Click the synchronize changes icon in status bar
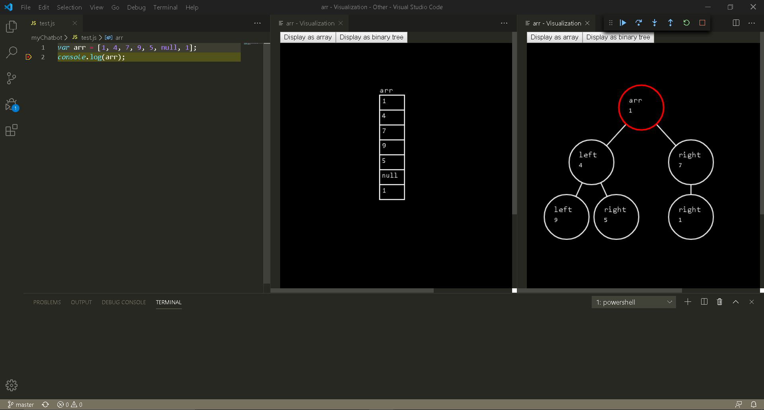 45,404
